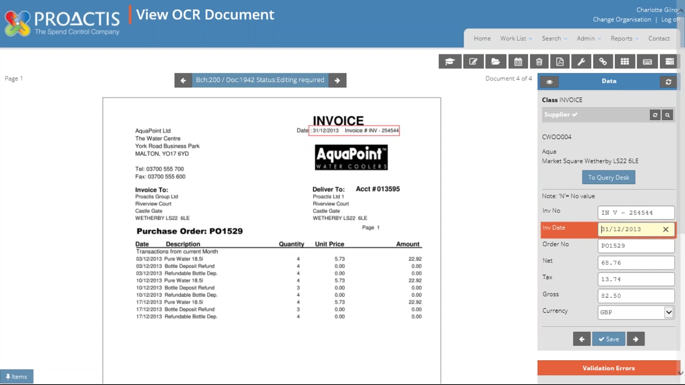Viewport: 685px width, 385px height.
Task: Open the grid view icon
Action: click(625, 61)
